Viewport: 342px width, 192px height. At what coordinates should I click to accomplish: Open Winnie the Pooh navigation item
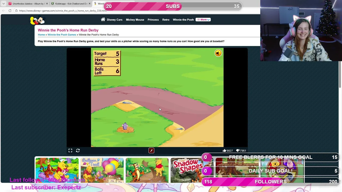point(183,20)
